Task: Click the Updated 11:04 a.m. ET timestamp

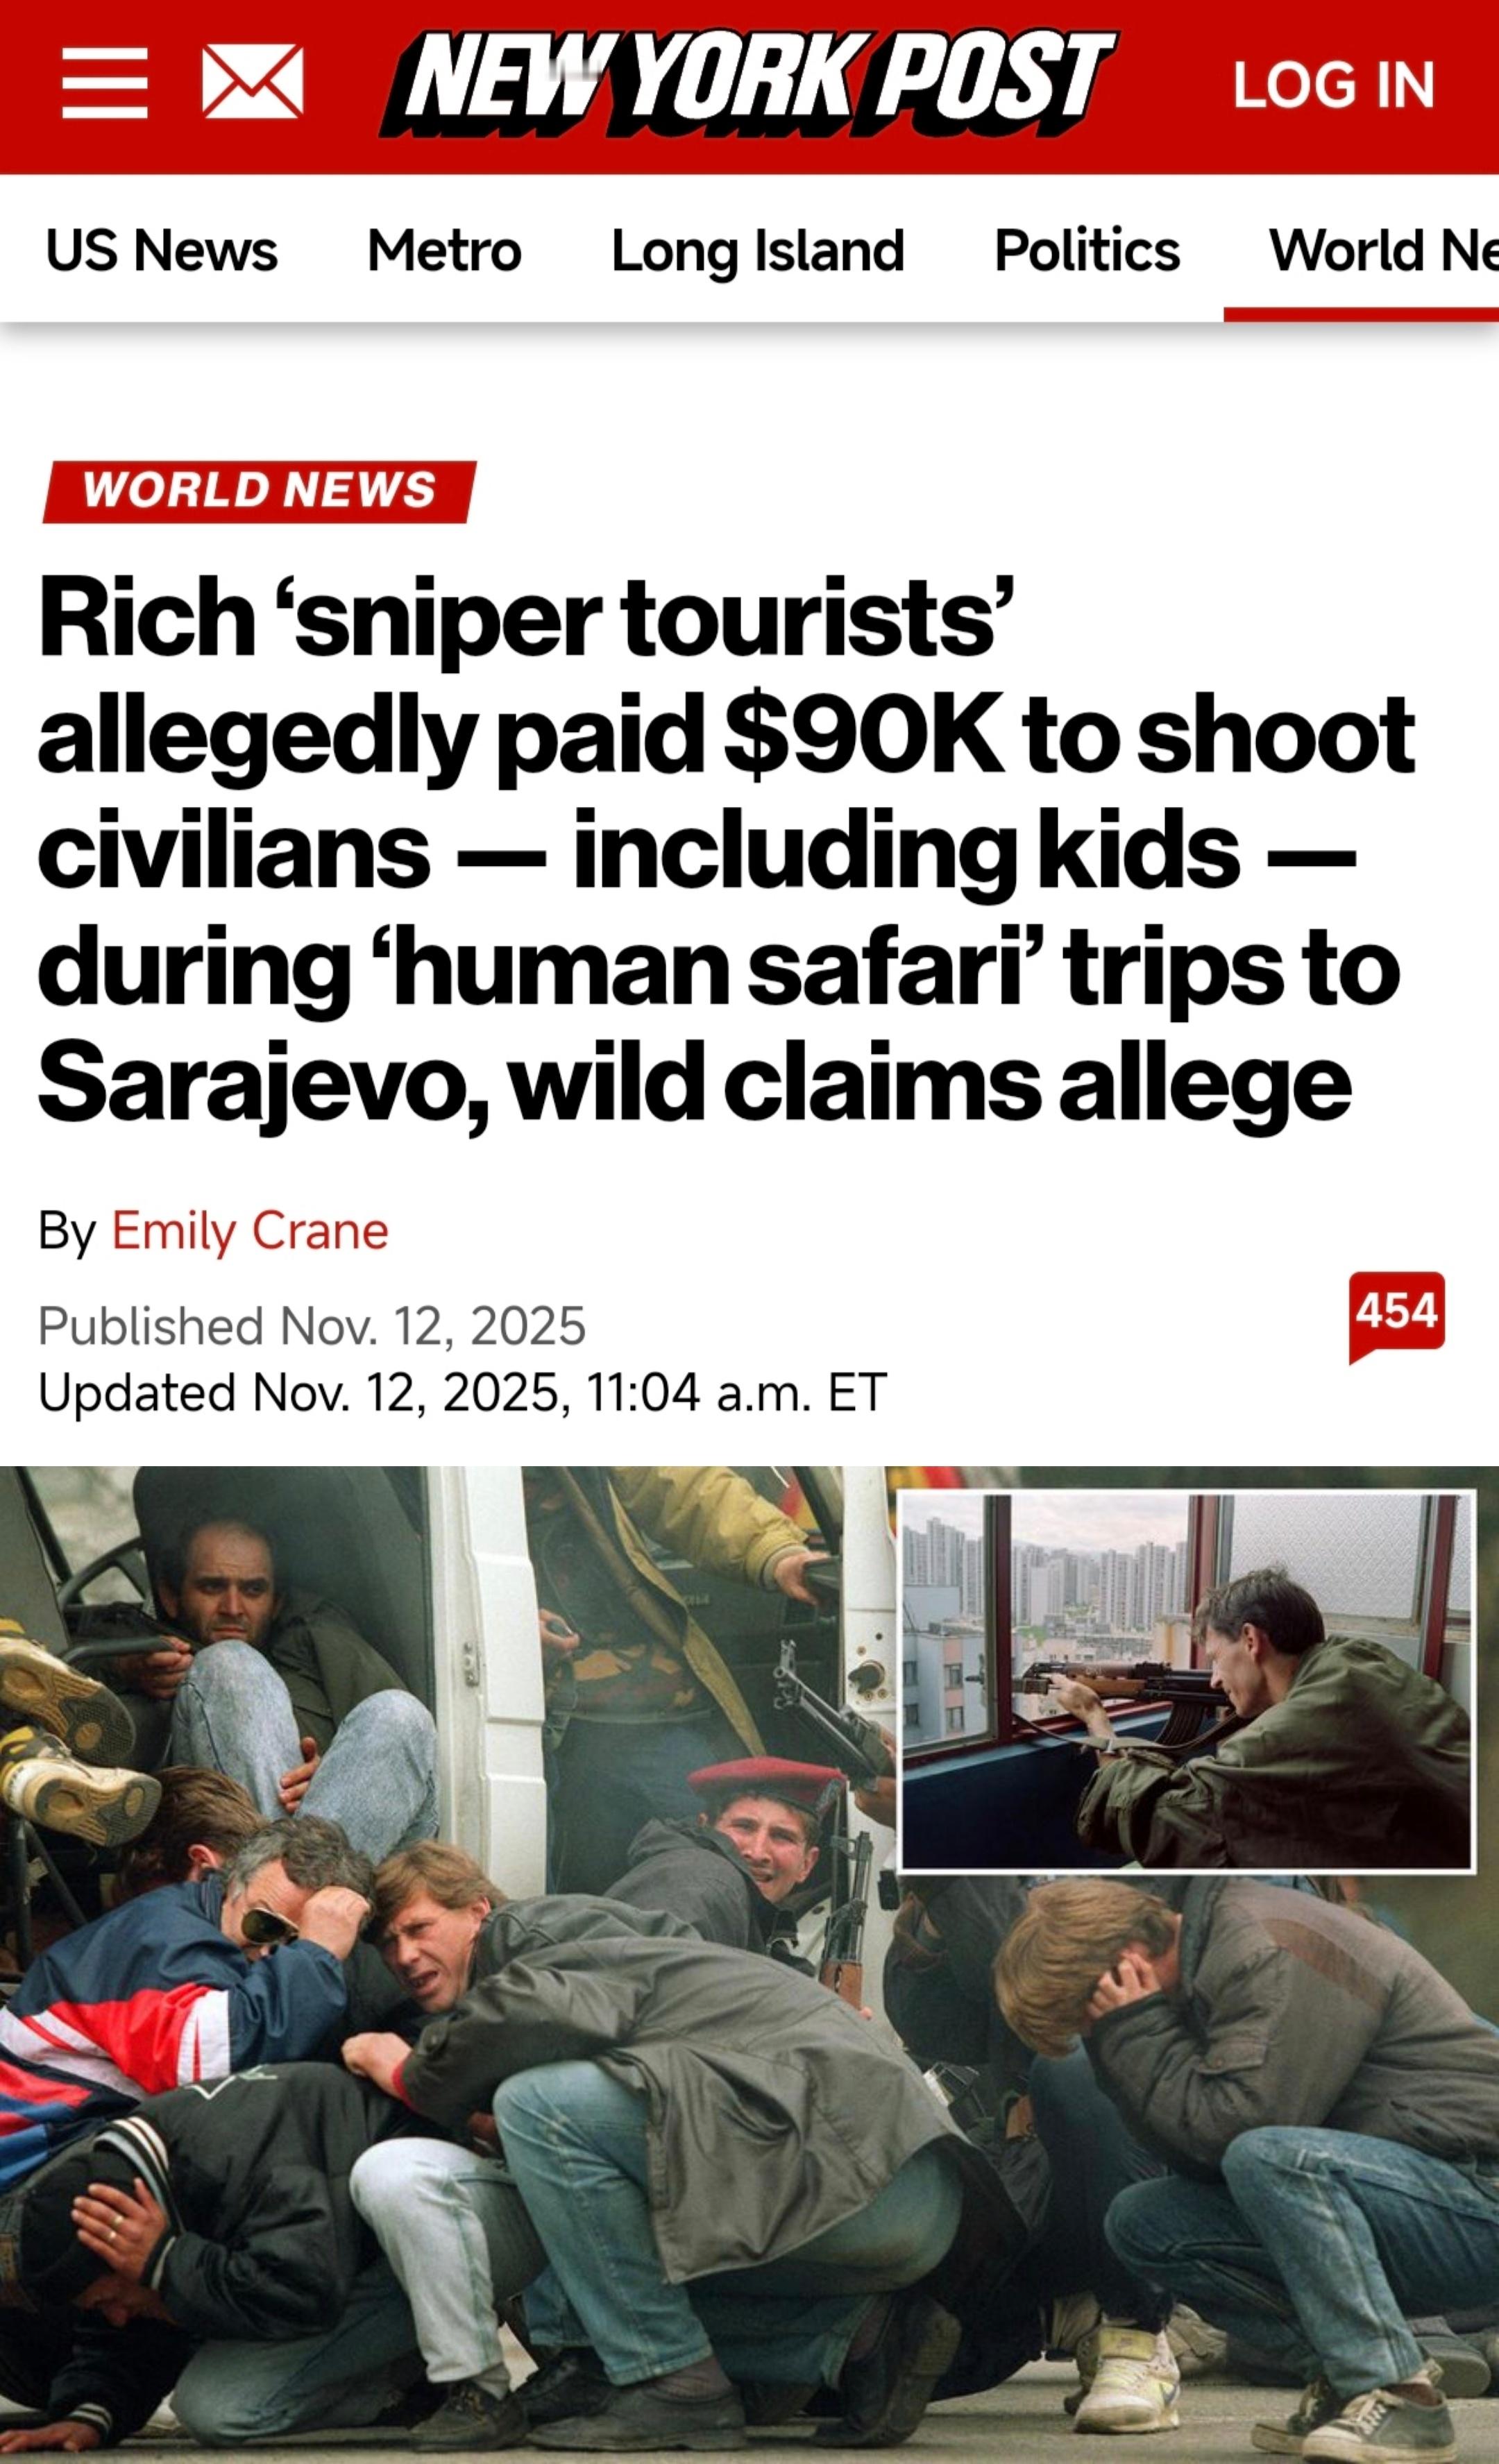Action: coord(462,1392)
